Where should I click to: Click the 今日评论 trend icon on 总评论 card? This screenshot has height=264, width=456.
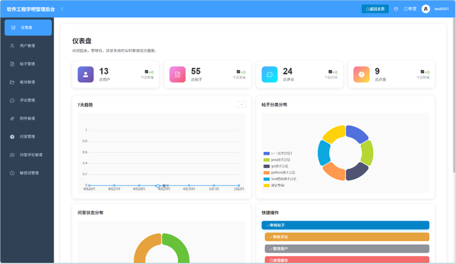331,72
